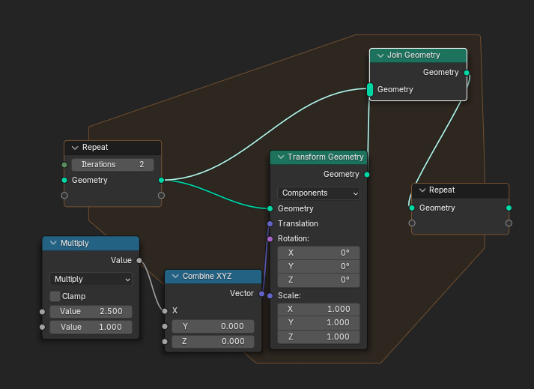Viewport: 534px width, 389px height.
Task: Click the Z input socket on Combine XYZ
Action: click(165, 341)
